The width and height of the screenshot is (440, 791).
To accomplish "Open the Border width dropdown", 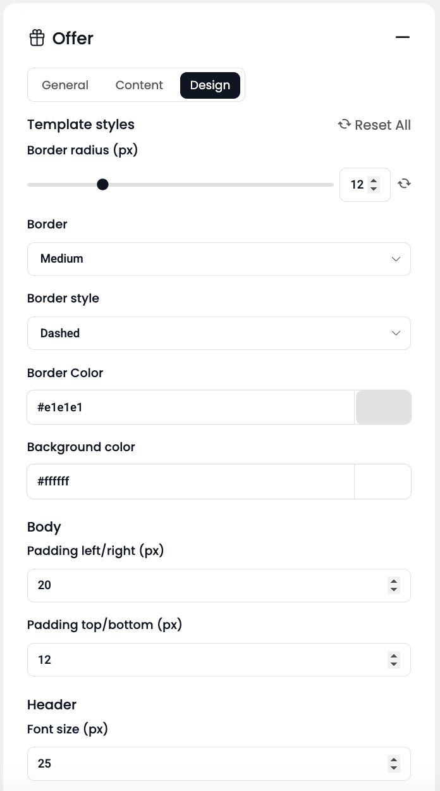I will (x=219, y=259).
